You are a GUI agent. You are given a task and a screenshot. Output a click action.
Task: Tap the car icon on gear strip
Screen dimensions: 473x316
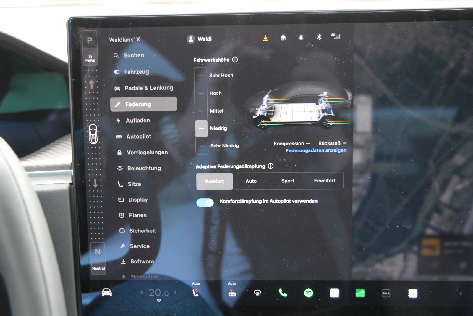point(93,134)
